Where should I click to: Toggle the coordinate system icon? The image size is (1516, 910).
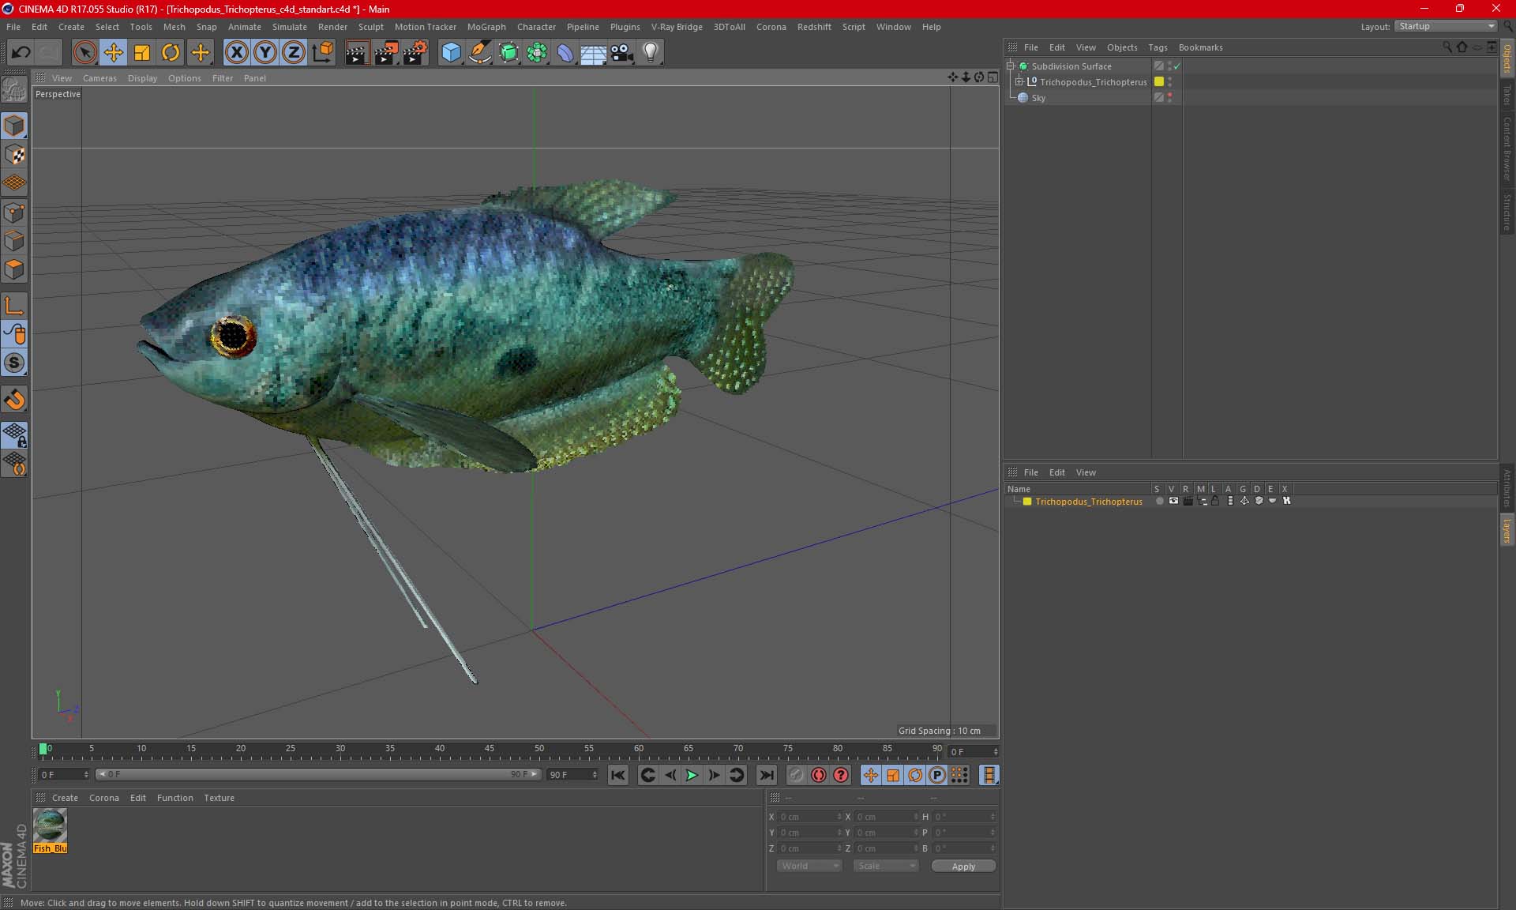[x=323, y=53]
